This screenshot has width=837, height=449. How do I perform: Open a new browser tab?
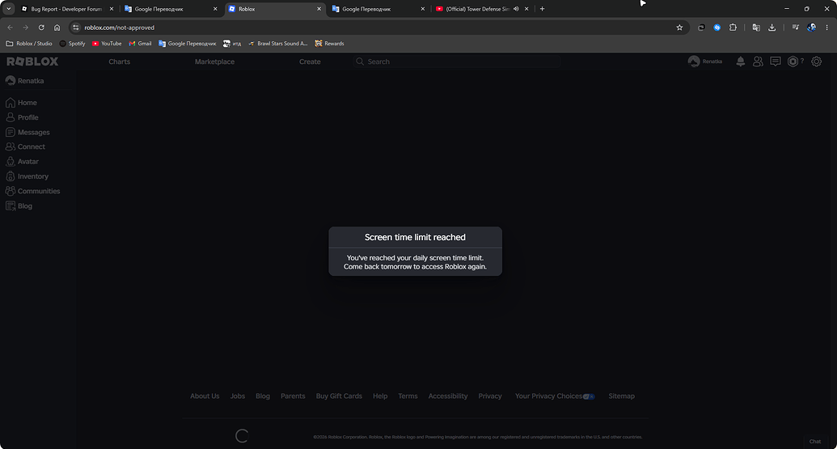pyautogui.click(x=543, y=9)
